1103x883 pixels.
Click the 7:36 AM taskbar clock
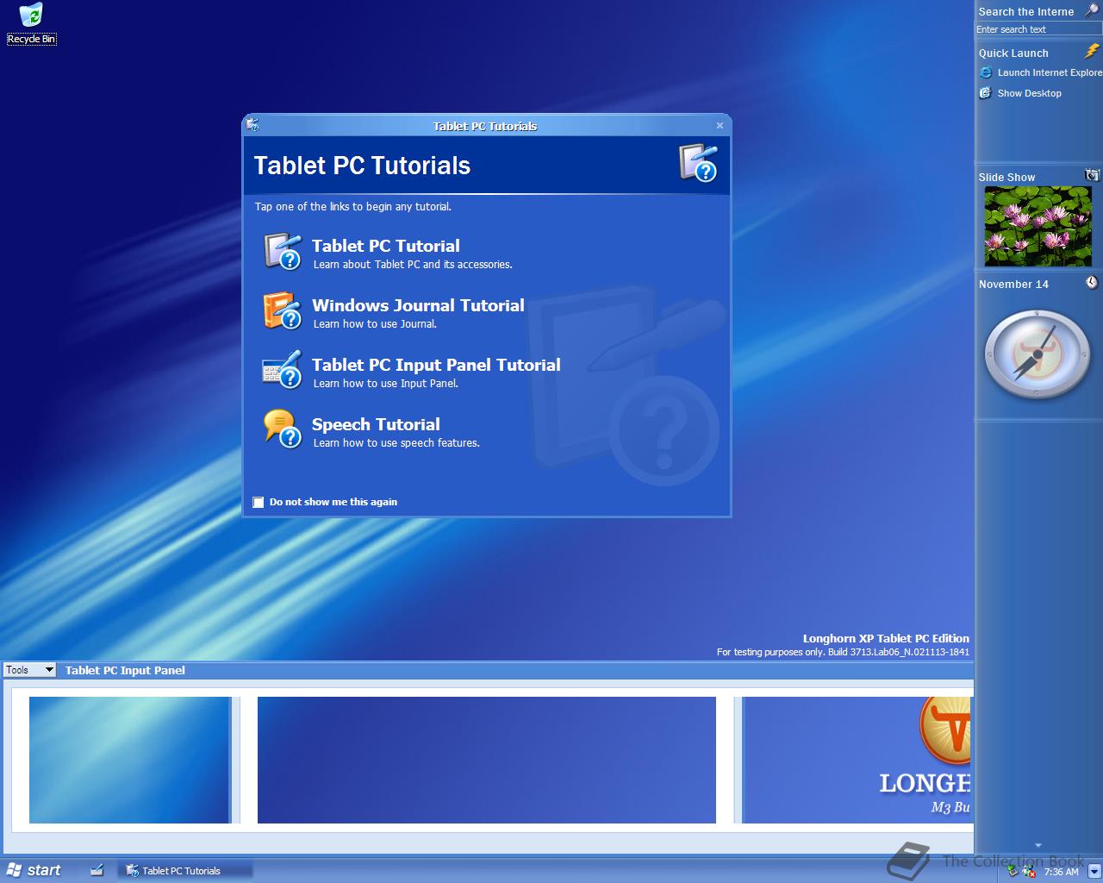1061,872
